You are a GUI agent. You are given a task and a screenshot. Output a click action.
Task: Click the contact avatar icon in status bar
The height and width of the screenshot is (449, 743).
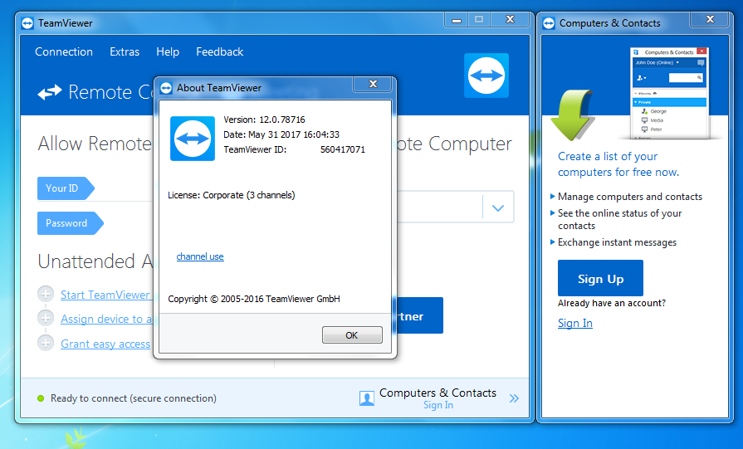pyautogui.click(x=367, y=398)
